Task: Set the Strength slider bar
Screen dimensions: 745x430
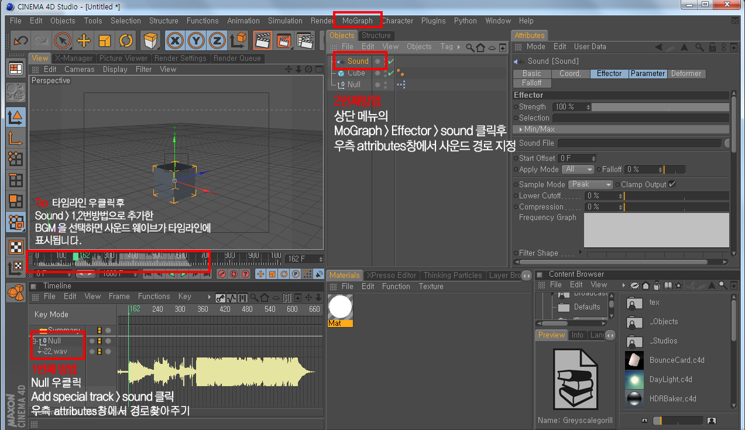Action: point(660,107)
